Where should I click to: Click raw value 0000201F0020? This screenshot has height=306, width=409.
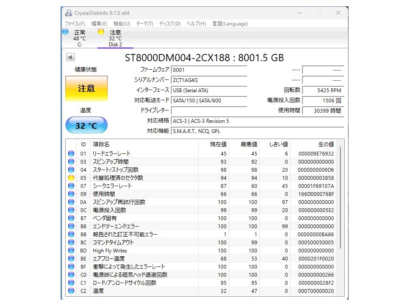coord(316,259)
